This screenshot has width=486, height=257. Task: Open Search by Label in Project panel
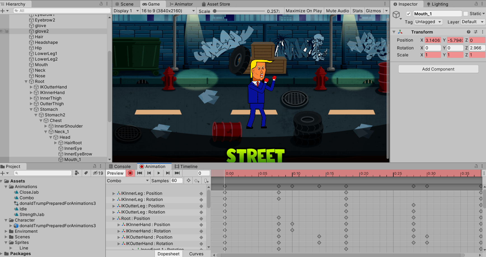pos(86,173)
